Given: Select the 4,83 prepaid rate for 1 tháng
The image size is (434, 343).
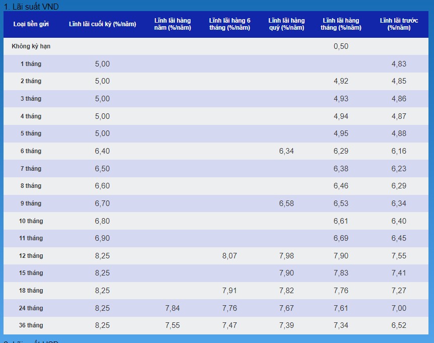Looking at the screenshot, I should point(399,64).
